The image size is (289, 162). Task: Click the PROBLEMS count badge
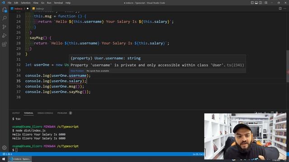(70, 113)
